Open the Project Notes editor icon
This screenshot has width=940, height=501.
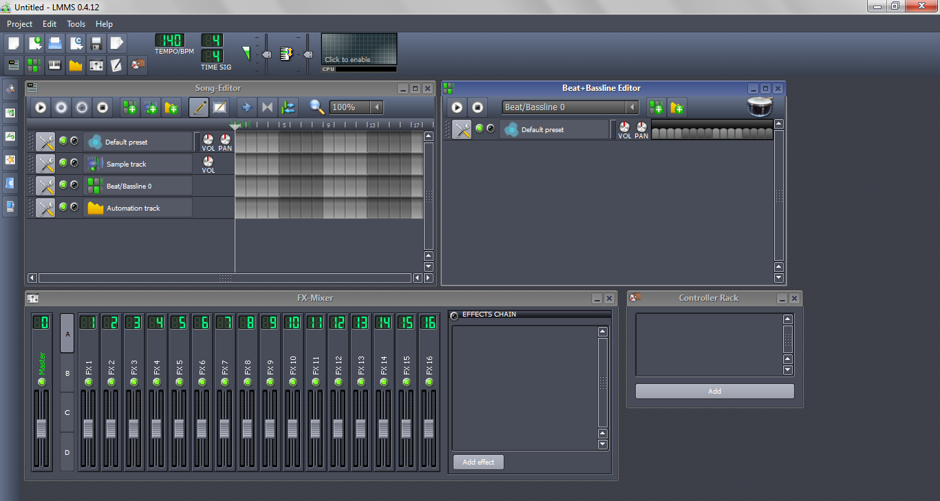(116, 65)
